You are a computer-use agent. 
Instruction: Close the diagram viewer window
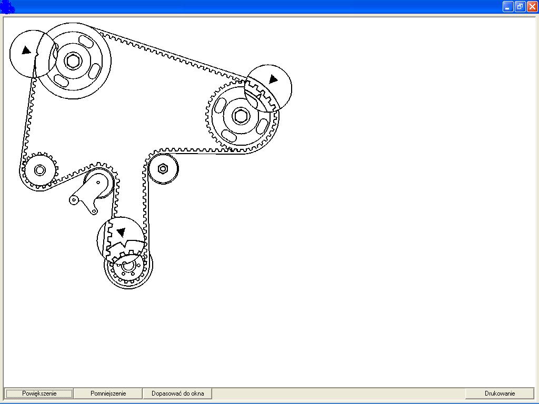click(x=532, y=6)
